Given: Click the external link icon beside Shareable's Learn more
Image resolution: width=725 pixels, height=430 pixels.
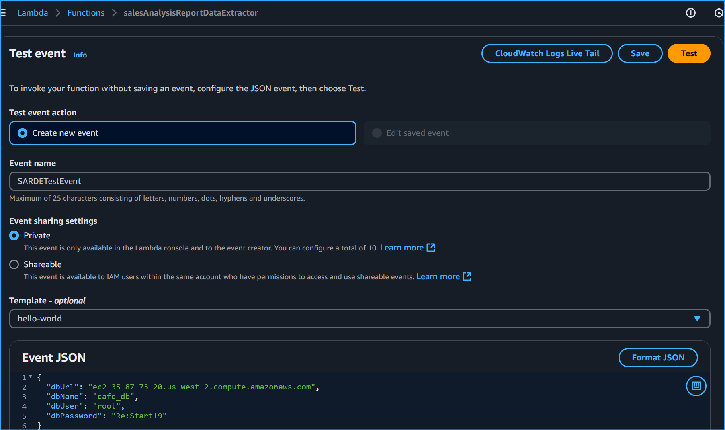Looking at the screenshot, I should click(467, 276).
